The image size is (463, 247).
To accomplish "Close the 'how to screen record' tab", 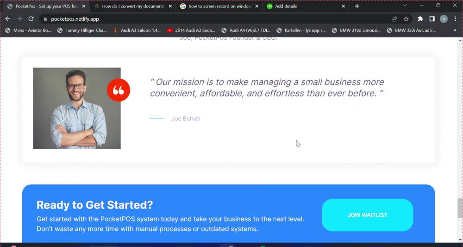I will click(x=257, y=6).
